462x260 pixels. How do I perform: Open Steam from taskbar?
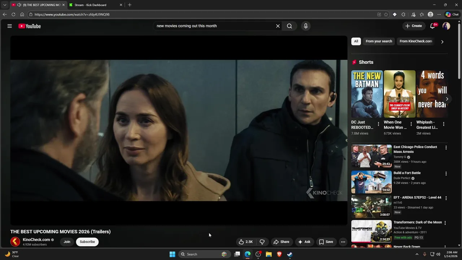289,254
